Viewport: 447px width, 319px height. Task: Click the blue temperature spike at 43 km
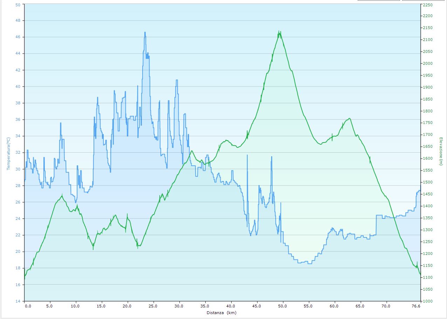point(247,155)
